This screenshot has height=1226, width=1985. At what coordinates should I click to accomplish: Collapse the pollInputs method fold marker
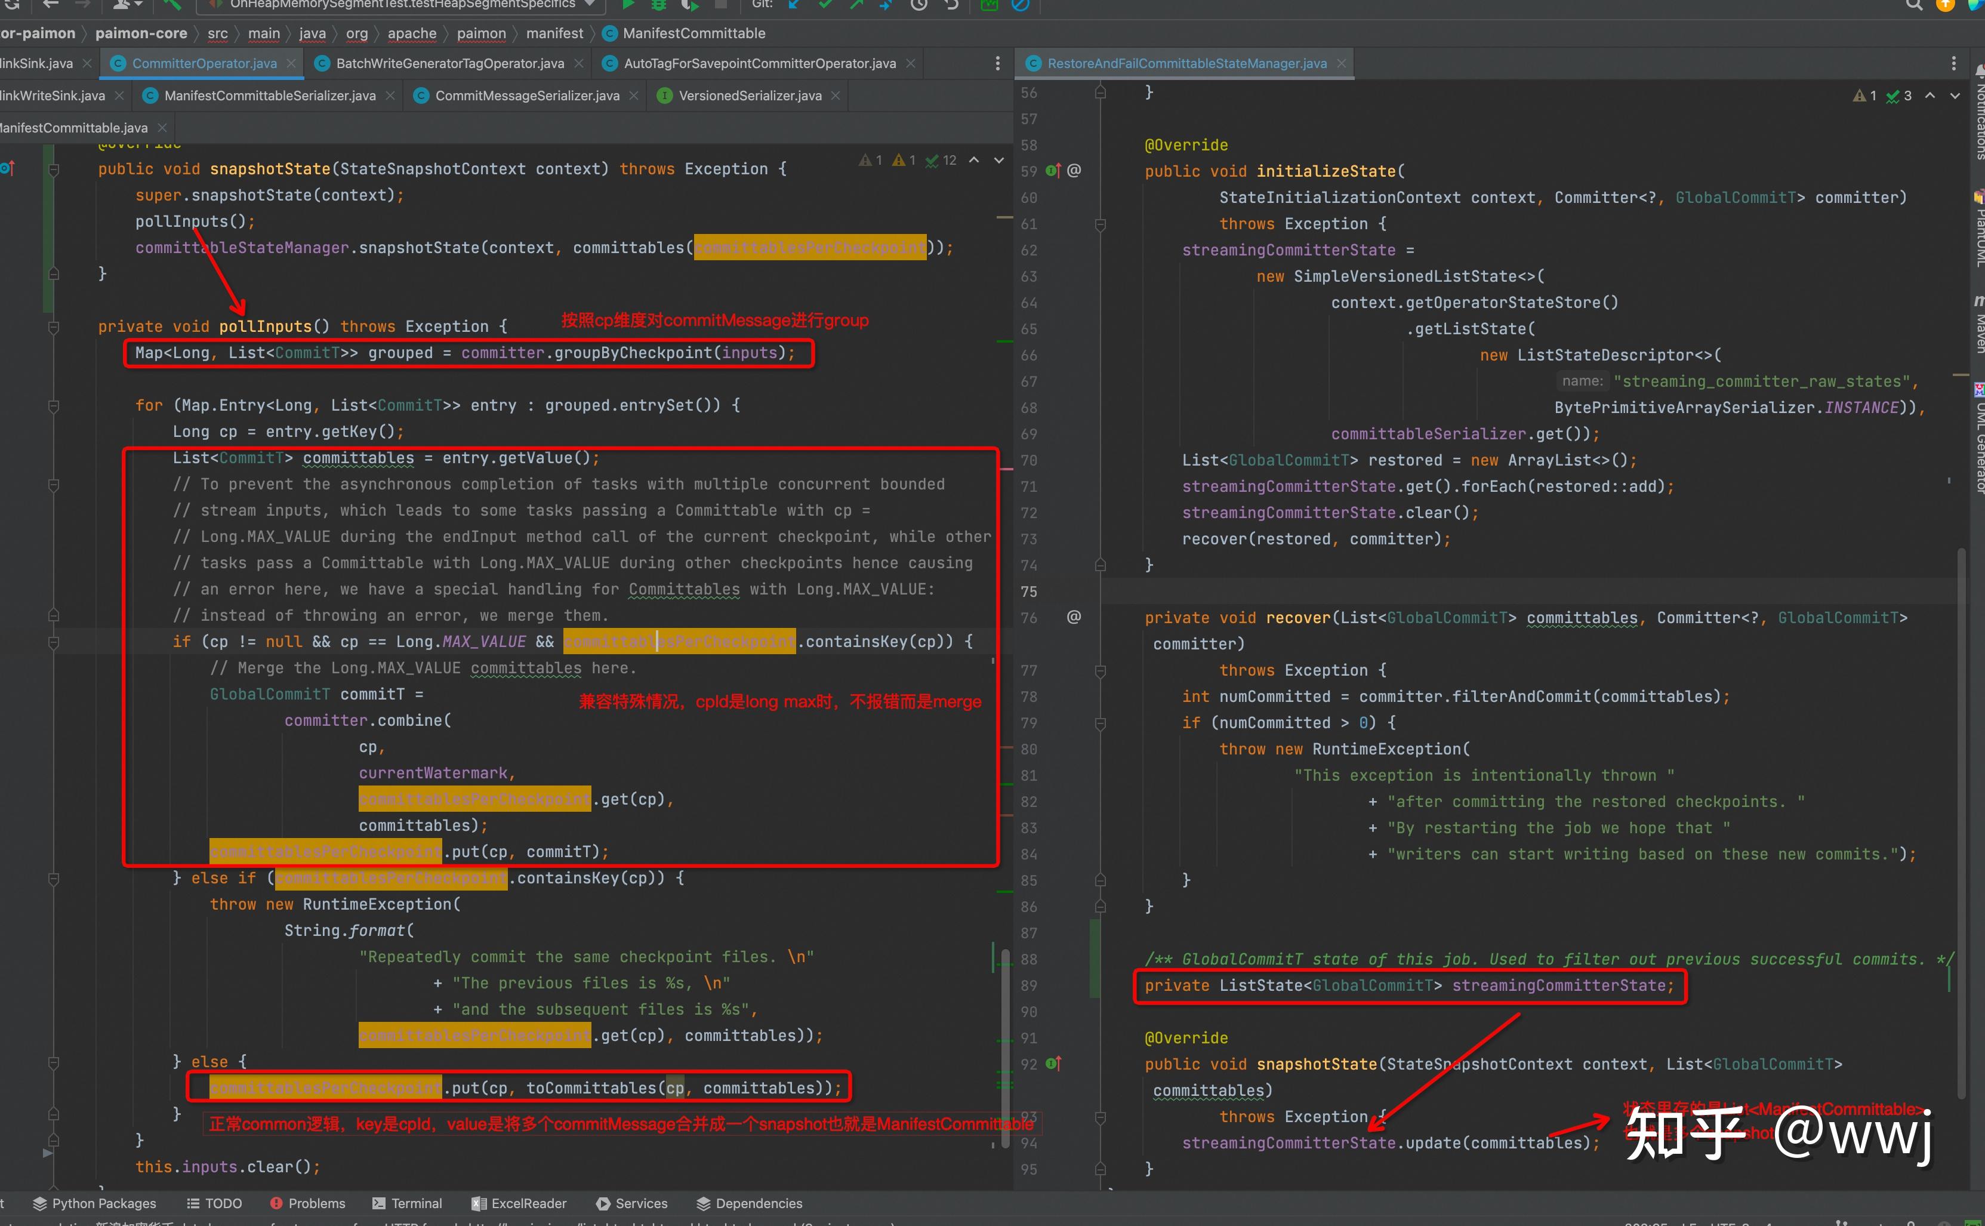coord(54,328)
